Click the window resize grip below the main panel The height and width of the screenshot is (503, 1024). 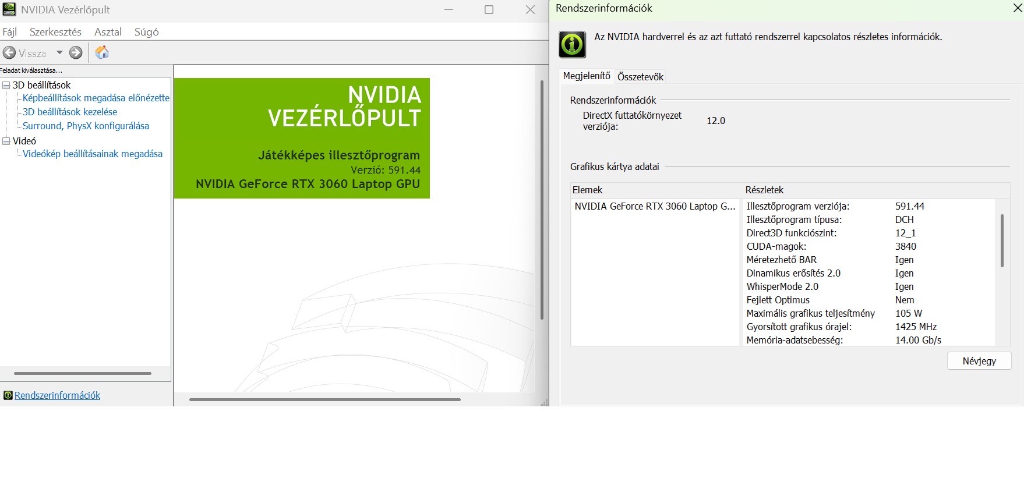coord(545,402)
